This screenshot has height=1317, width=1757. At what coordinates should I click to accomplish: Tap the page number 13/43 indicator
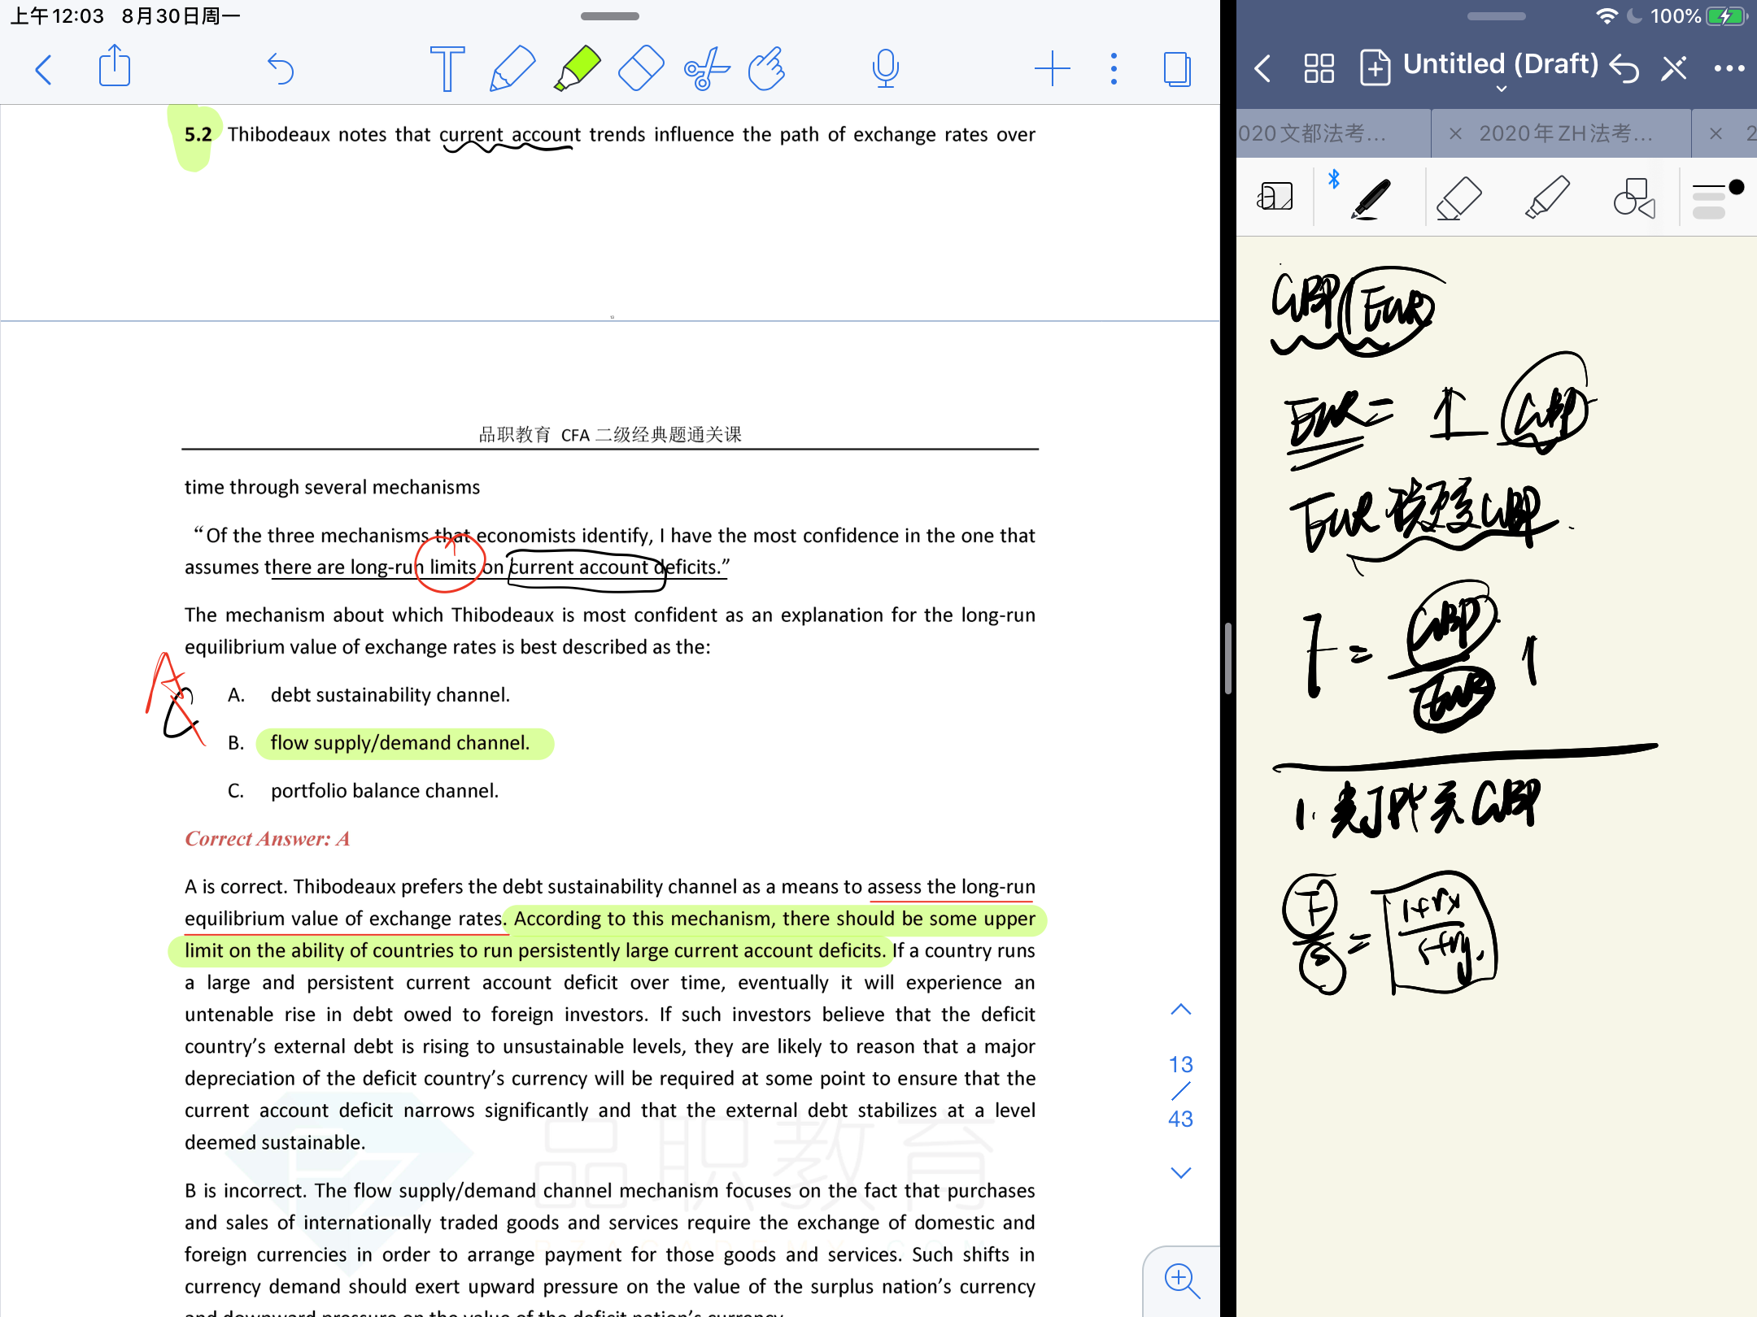point(1181,1091)
